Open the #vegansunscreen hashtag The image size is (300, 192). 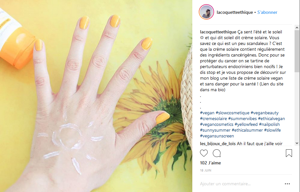coord(217,136)
